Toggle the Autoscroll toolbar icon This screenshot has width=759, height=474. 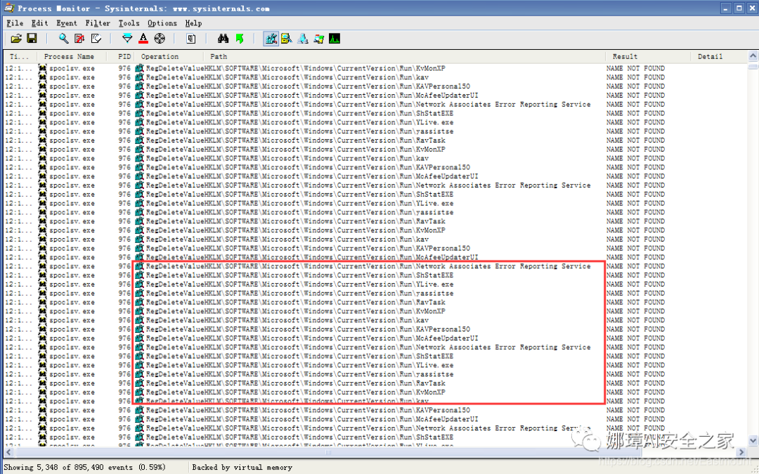79,39
